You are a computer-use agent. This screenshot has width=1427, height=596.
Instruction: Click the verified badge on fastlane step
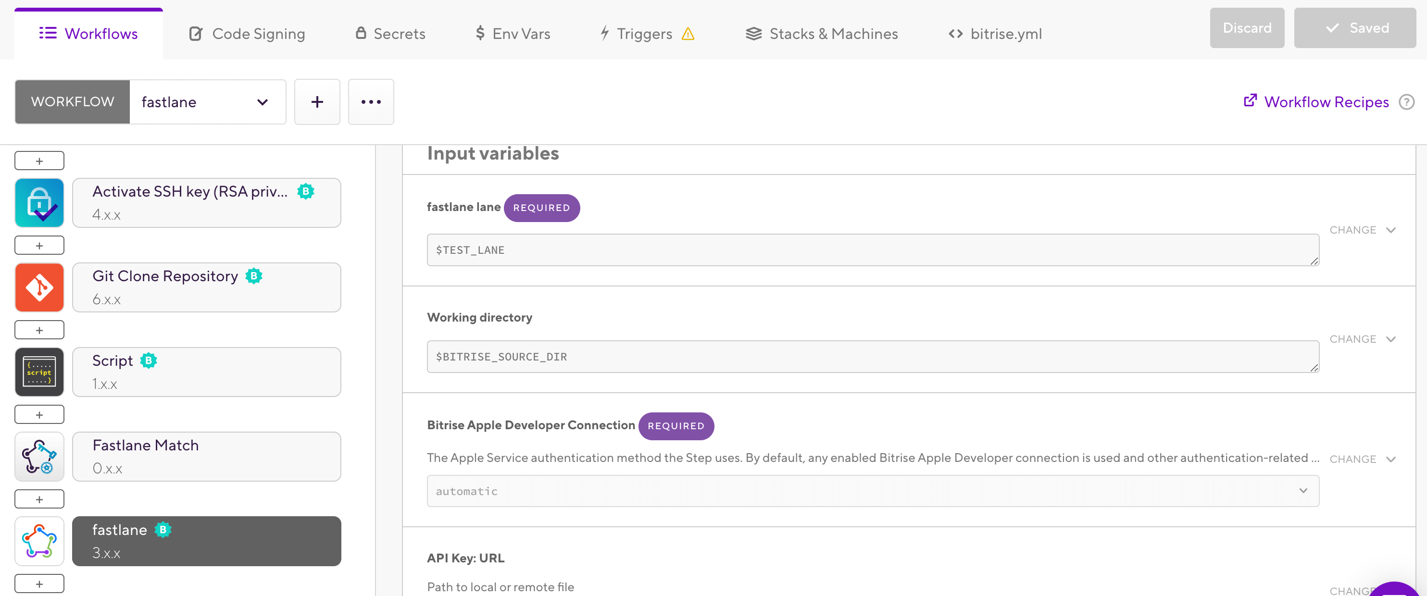coord(163,530)
